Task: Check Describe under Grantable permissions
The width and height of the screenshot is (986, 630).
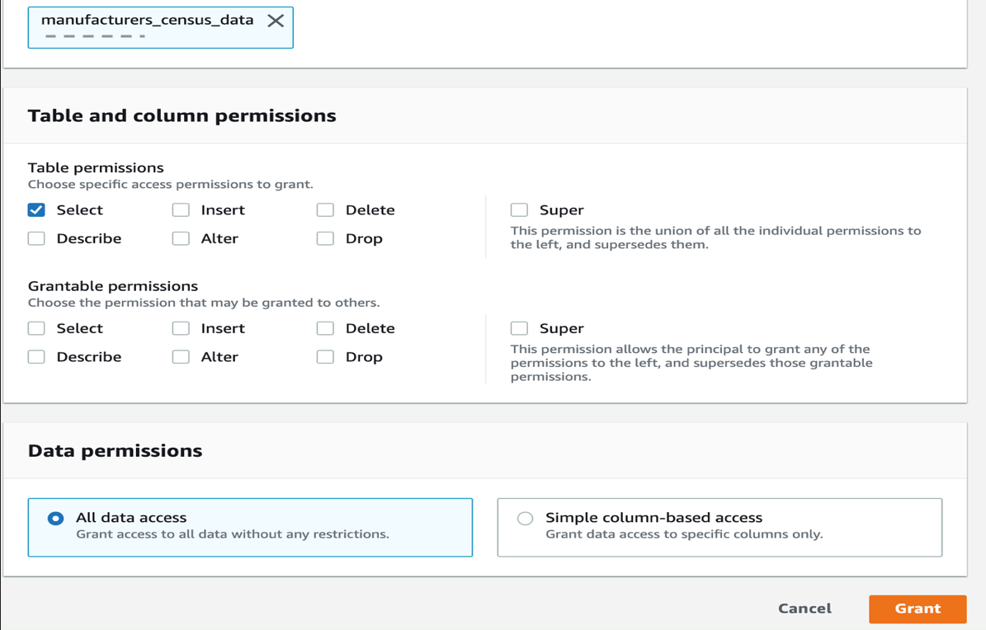Action: [36, 357]
